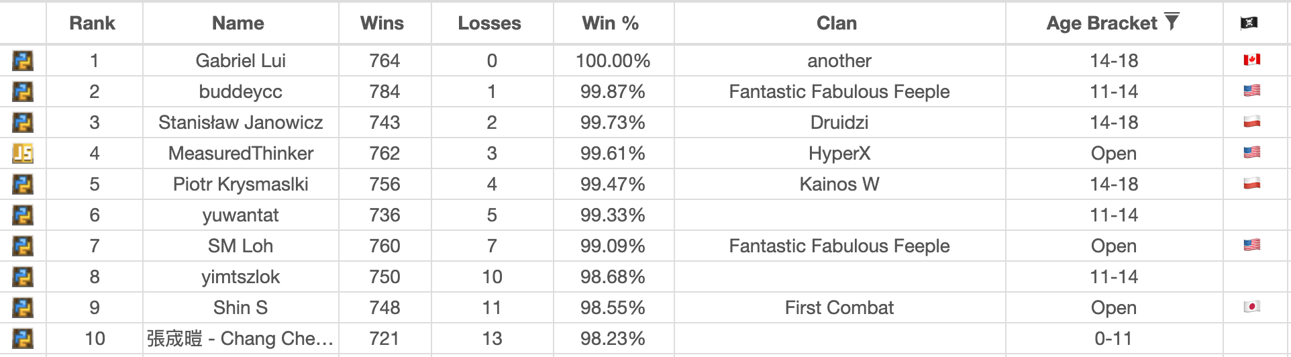Click the Python icon beside yuwantat

pyautogui.click(x=23, y=215)
